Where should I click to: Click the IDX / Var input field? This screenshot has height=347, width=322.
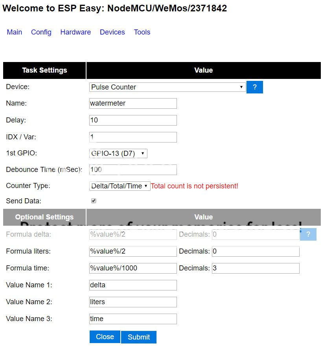pos(133,137)
